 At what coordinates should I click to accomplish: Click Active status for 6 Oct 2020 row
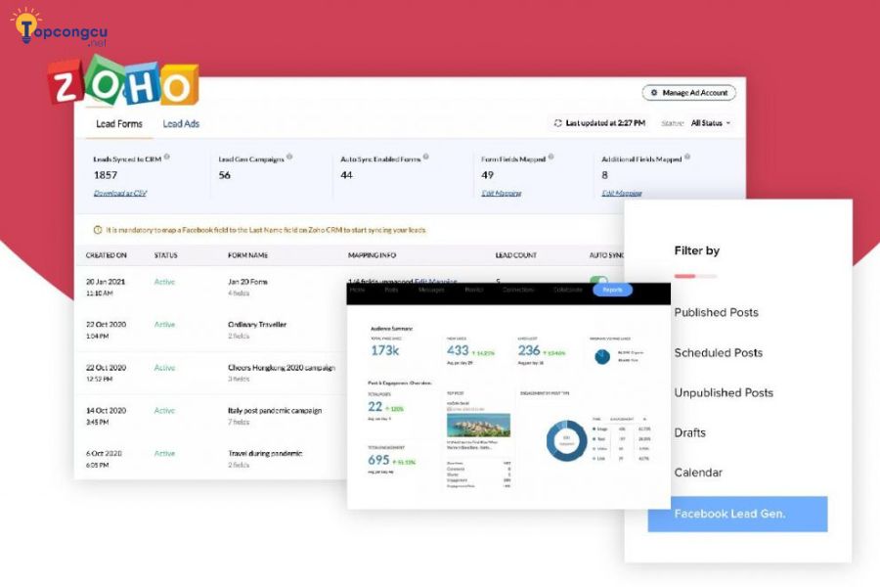tap(164, 453)
